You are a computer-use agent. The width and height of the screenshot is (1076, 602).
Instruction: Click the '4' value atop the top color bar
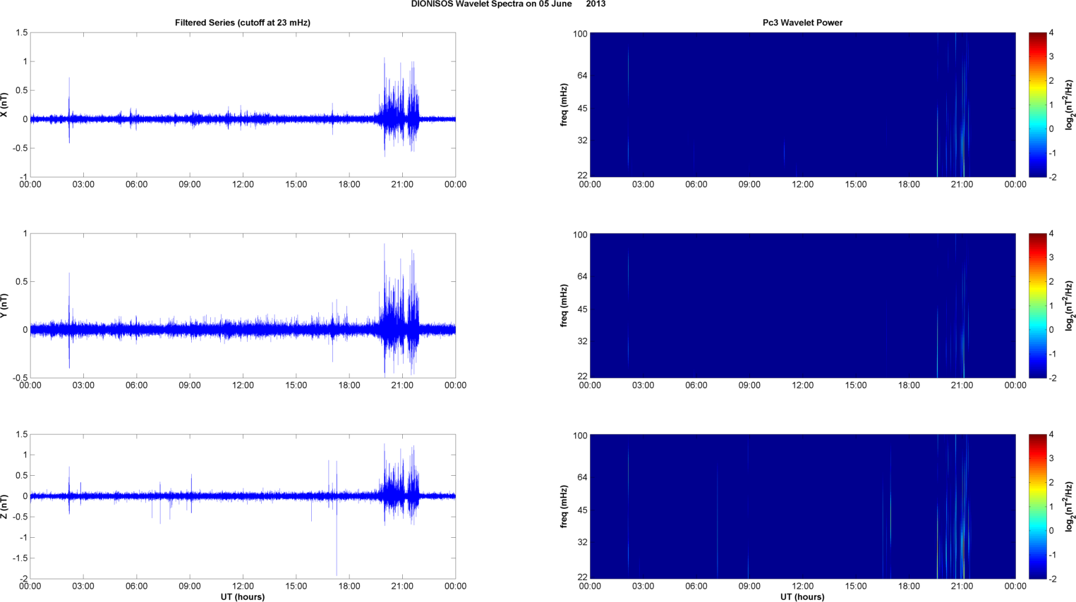pos(1051,32)
